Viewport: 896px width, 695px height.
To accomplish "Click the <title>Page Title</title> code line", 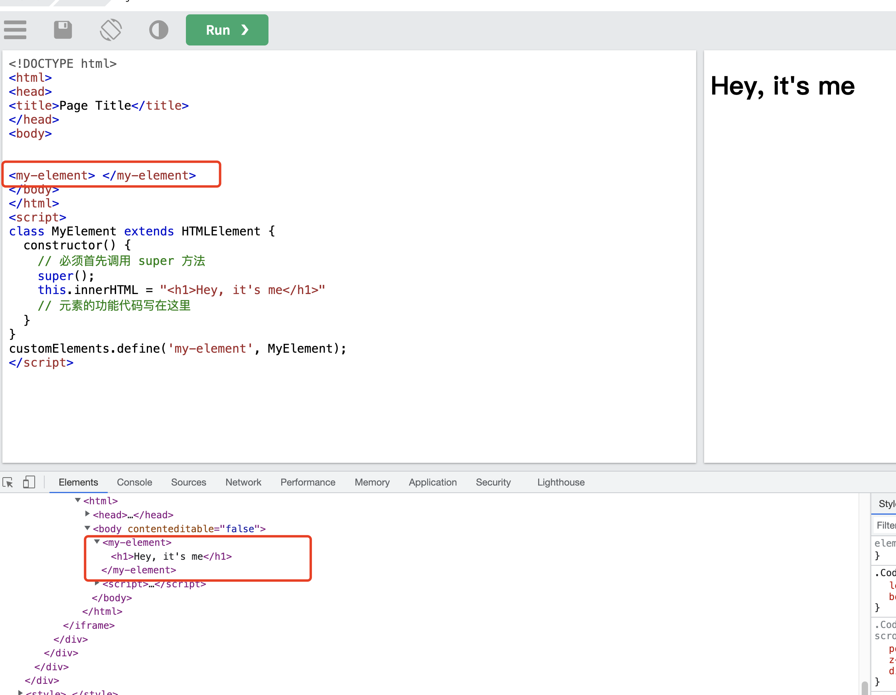I will [x=99, y=105].
